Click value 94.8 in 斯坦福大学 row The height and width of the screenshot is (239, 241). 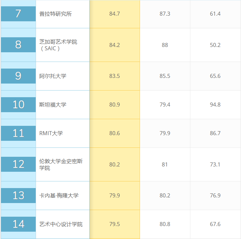[x=215, y=105]
